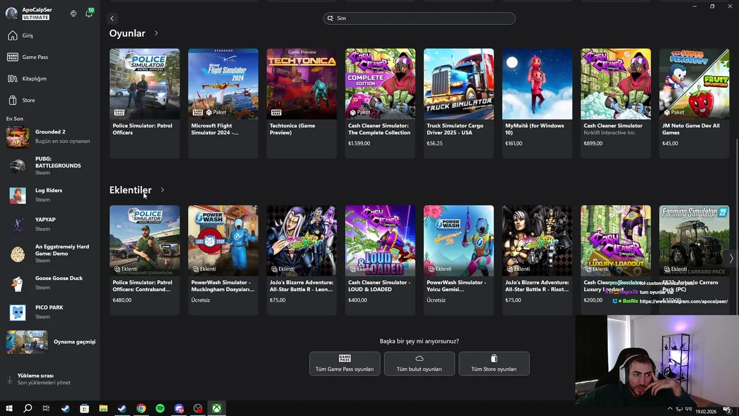
Task: Click the download arrow icon by Yükleme sırası
Action: [9, 380]
